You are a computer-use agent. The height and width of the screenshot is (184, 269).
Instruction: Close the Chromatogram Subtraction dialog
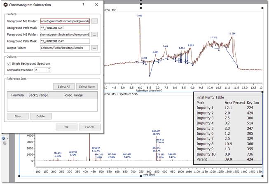pos(96,5)
